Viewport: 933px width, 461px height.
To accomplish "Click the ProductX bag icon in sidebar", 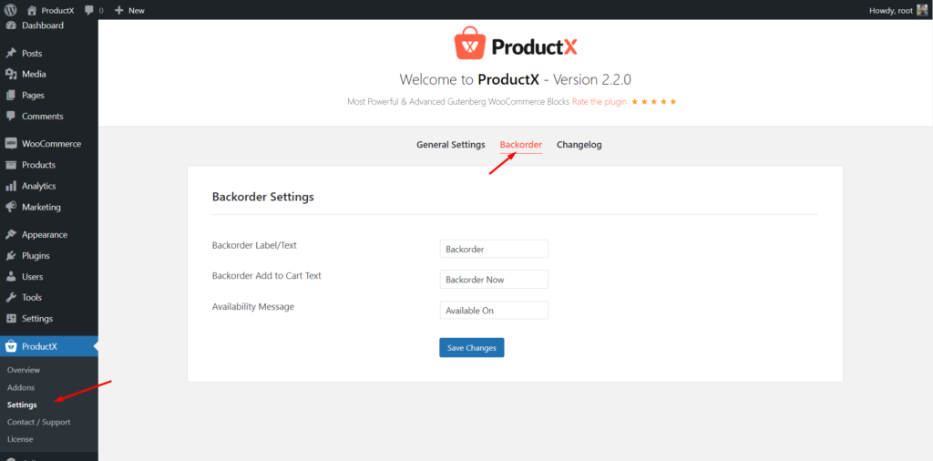I will tap(11, 347).
